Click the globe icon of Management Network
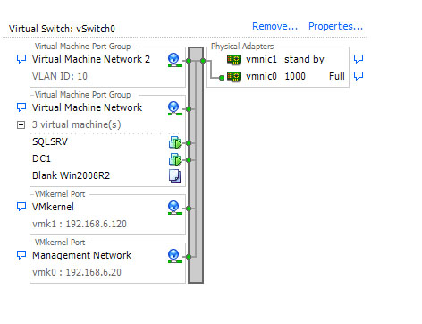The image size is (422, 324). pos(174,256)
